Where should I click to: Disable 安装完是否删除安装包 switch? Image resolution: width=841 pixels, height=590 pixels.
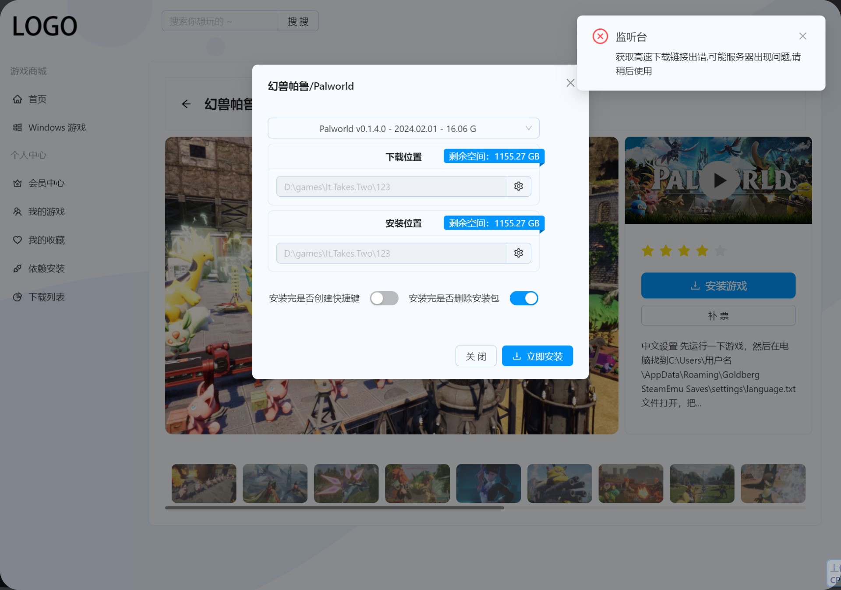pyautogui.click(x=524, y=298)
